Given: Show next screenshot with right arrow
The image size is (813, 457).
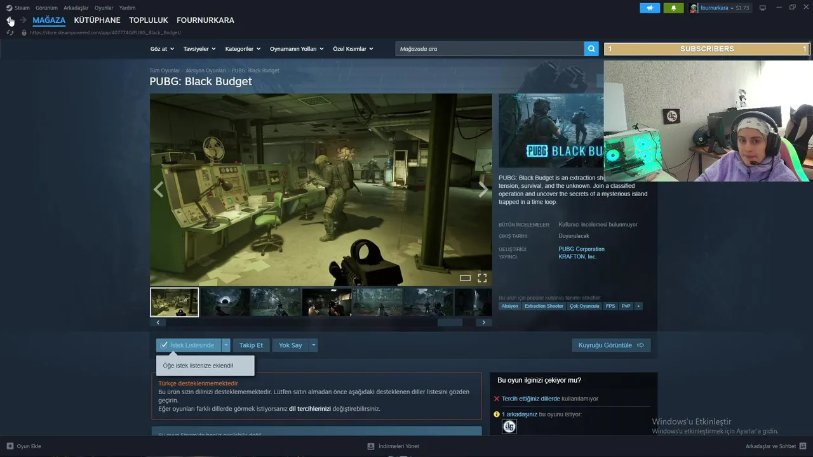Looking at the screenshot, I should click(483, 190).
